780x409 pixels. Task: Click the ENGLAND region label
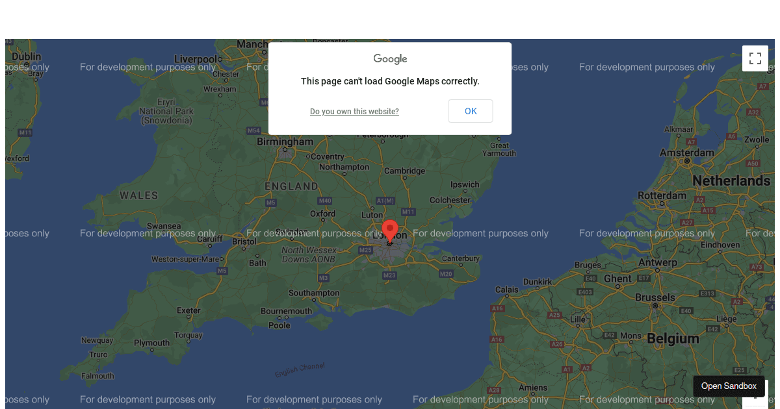[292, 186]
